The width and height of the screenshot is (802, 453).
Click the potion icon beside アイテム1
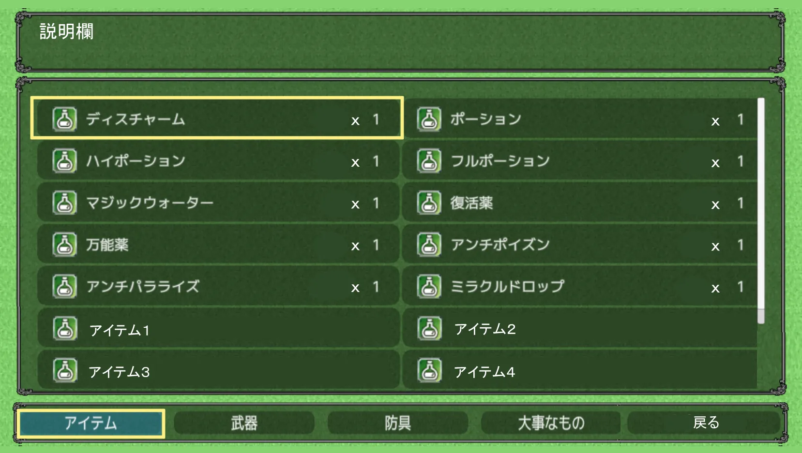click(x=65, y=329)
